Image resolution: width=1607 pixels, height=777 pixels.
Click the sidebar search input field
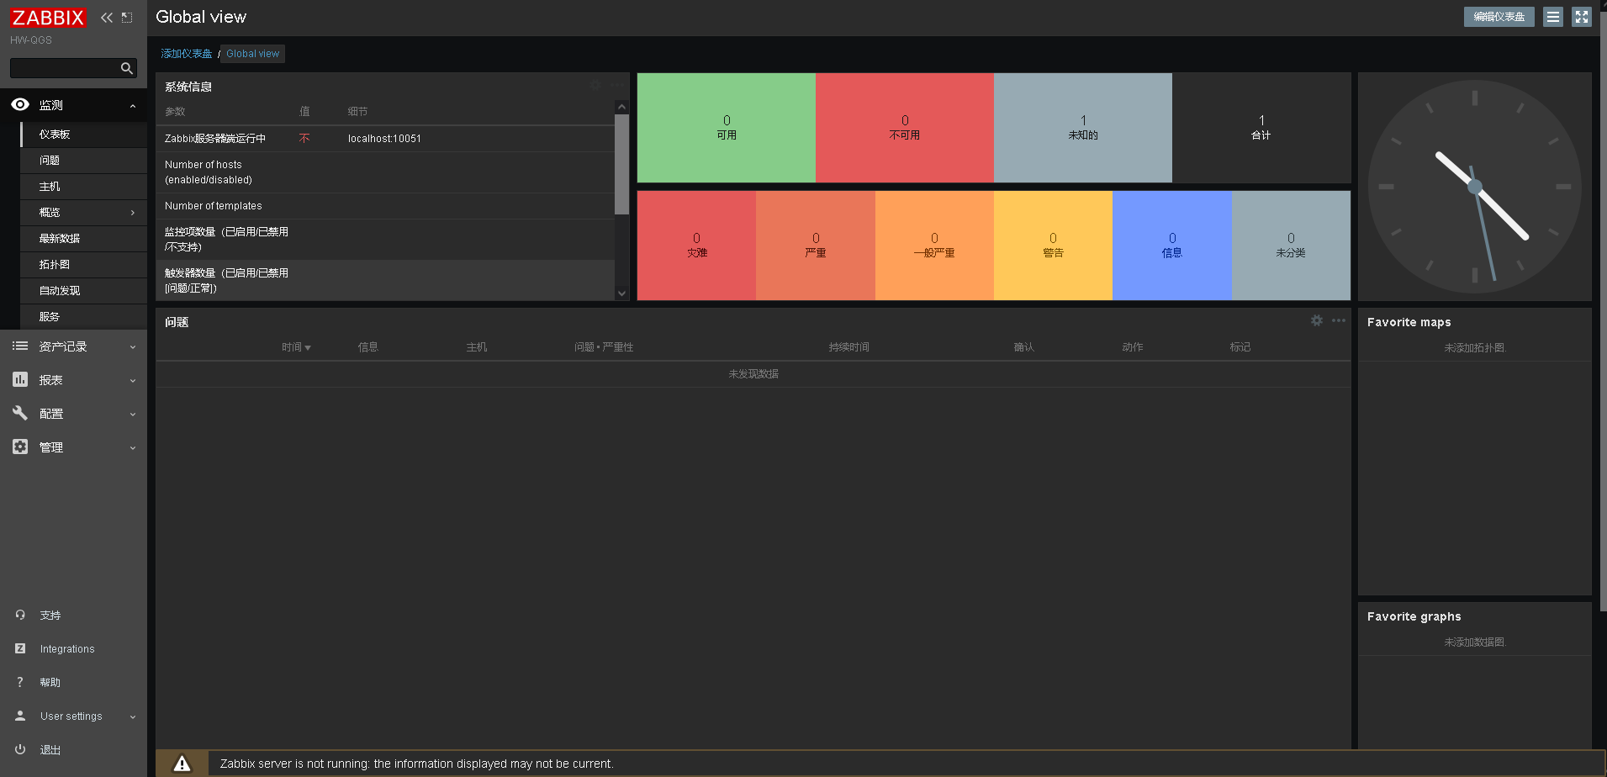pyautogui.click(x=65, y=68)
